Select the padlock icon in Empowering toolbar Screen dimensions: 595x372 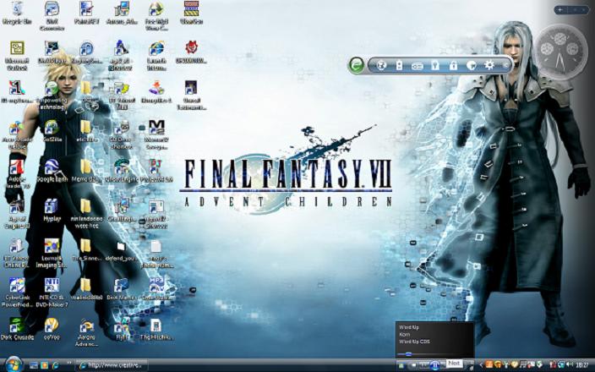click(453, 65)
